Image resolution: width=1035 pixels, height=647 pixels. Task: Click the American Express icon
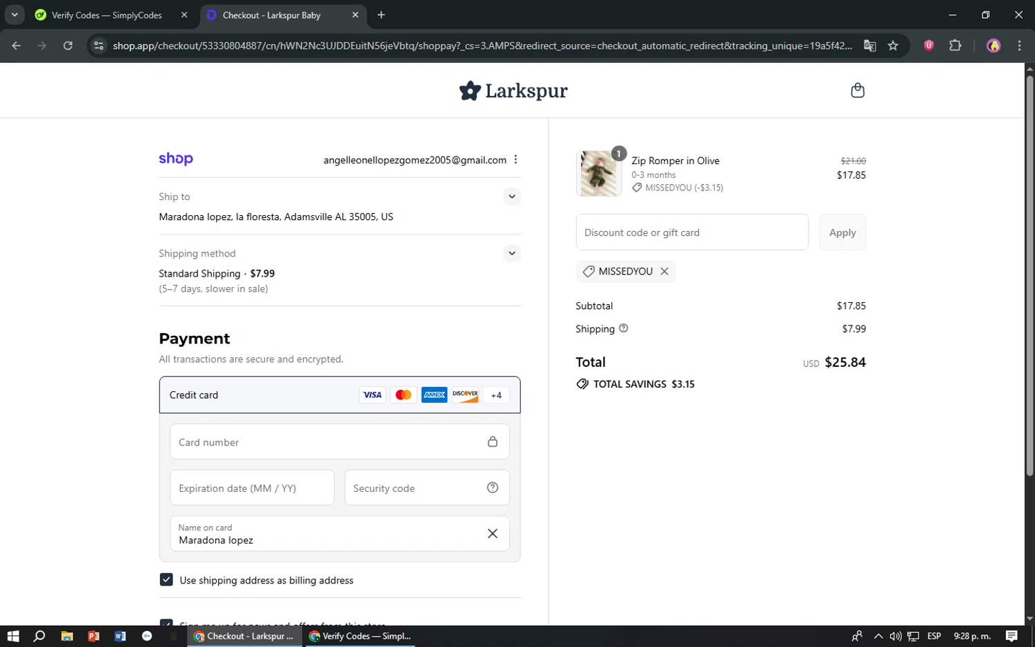click(434, 395)
